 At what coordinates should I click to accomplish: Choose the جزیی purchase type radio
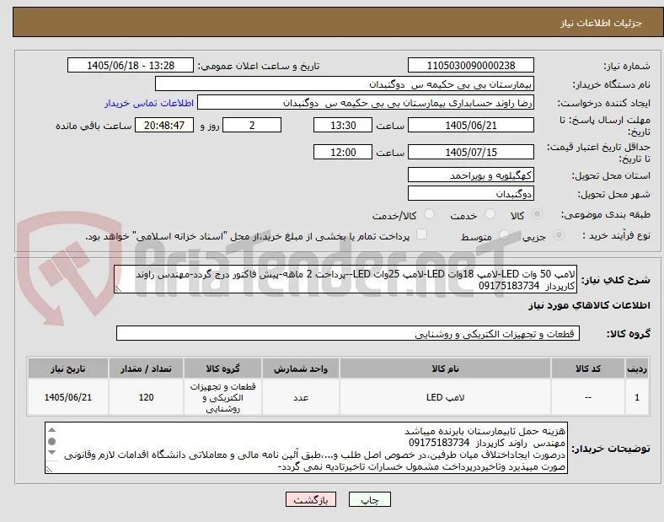559,234
